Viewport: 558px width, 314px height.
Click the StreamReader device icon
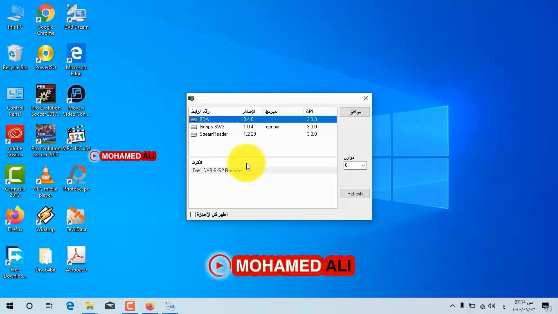pyautogui.click(x=194, y=134)
